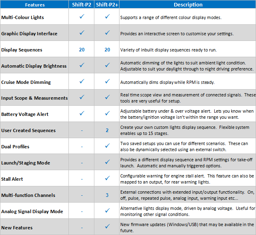Click the Shift-P2+ checkmark for New Features
This screenshot has height=235, width=256.
coord(107,227)
